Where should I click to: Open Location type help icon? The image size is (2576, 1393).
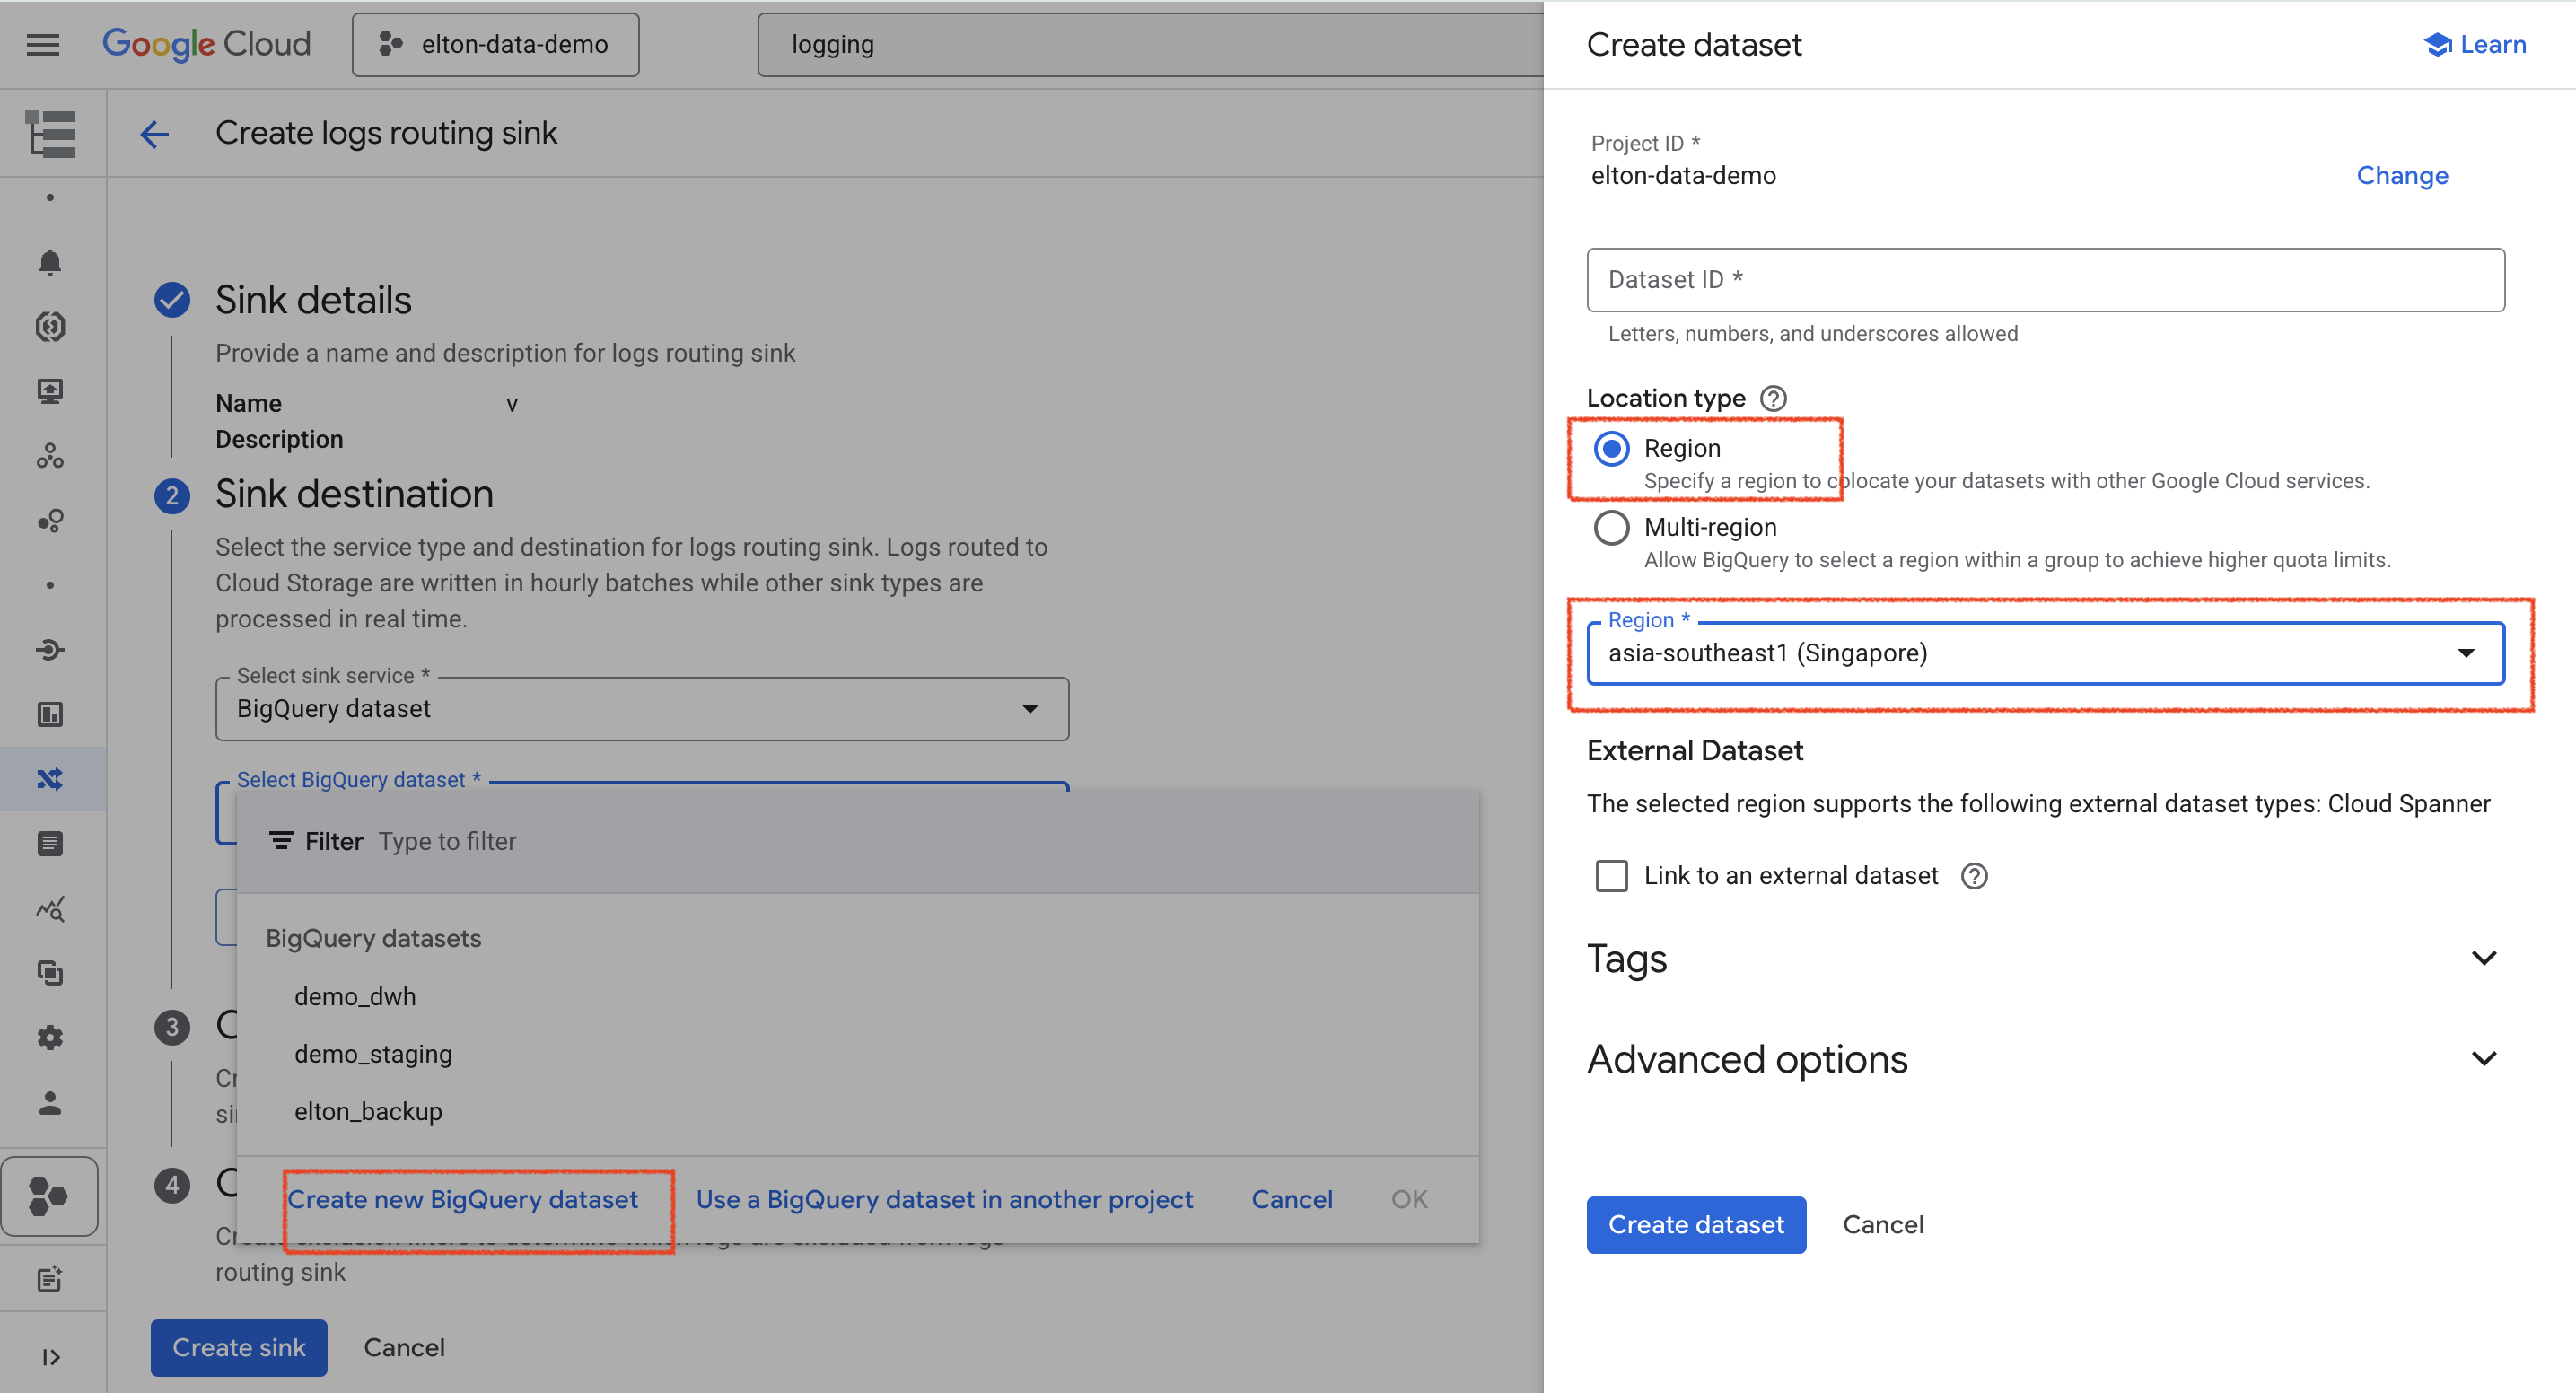pyautogui.click(x=1773, y=398)
